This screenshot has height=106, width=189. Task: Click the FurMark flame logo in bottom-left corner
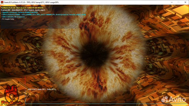11,92
